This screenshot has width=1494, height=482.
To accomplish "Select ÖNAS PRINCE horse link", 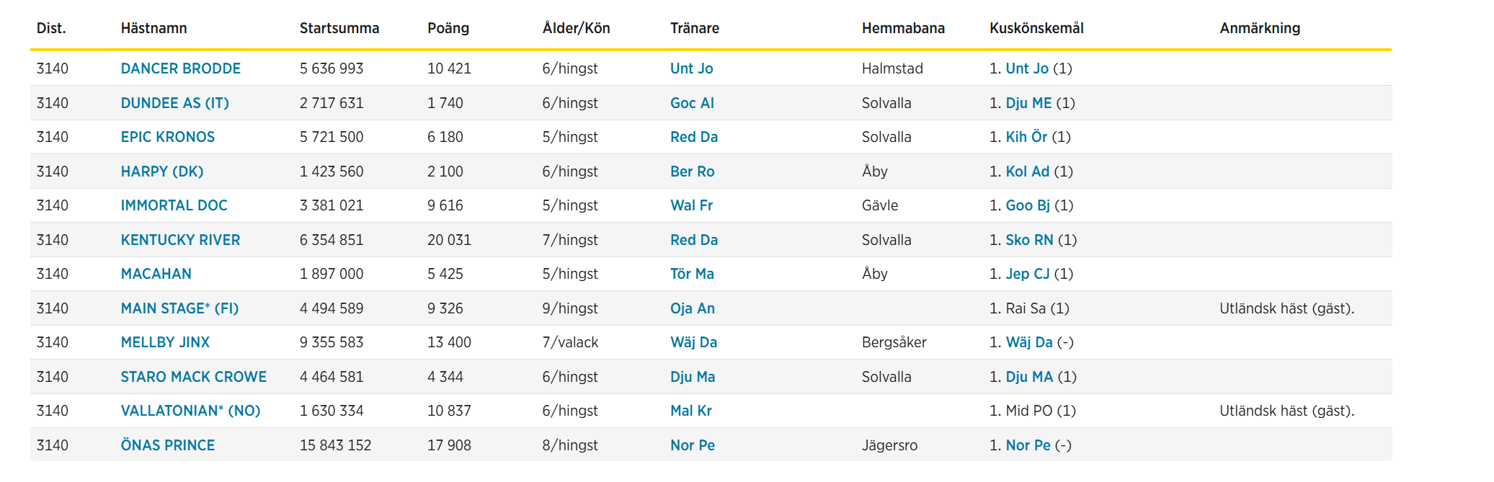I will [x=167, y=445].
